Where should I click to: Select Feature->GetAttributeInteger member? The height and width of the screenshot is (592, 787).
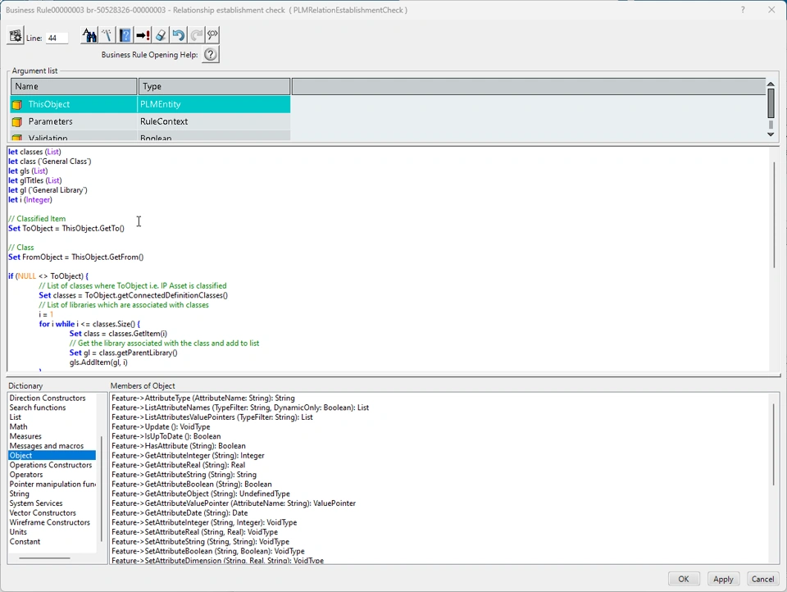point(188,455)
